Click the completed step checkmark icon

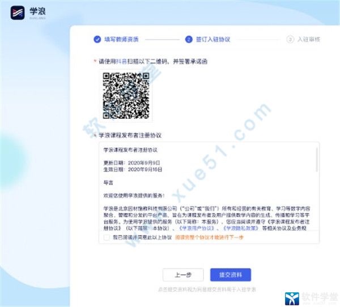click(97, 39)
